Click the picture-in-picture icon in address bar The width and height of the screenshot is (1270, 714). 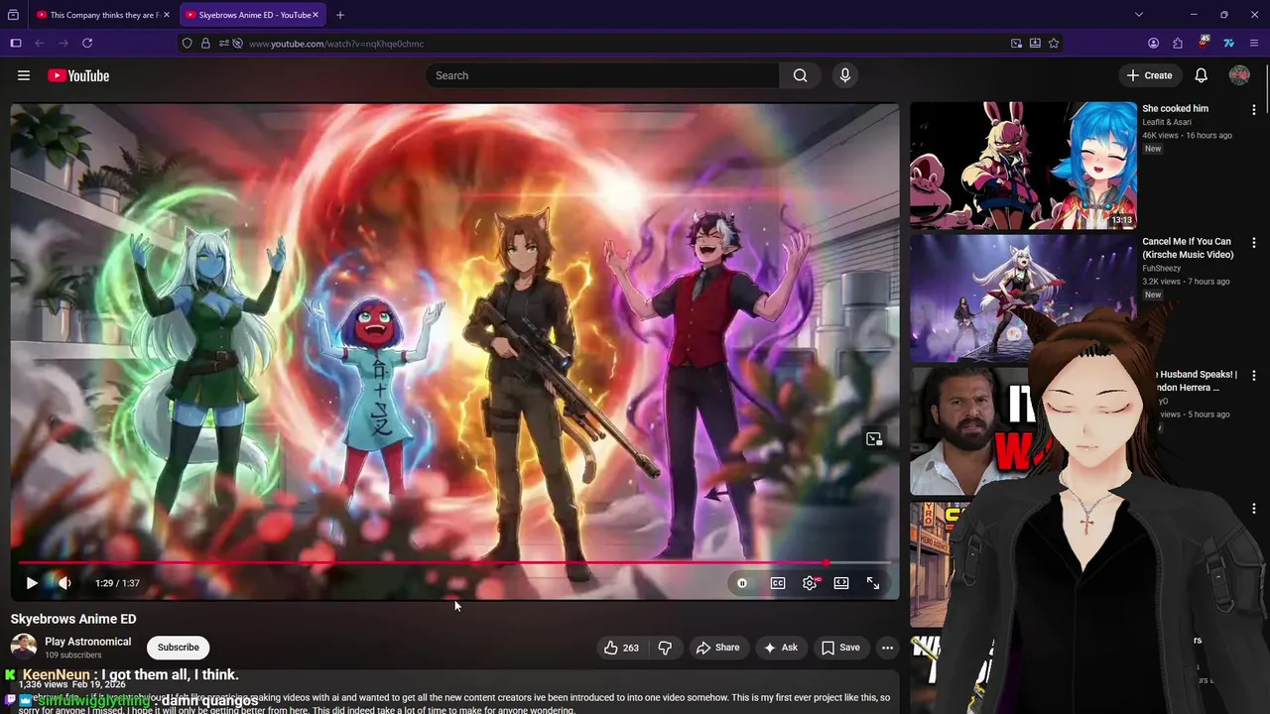pos(1016,44)
